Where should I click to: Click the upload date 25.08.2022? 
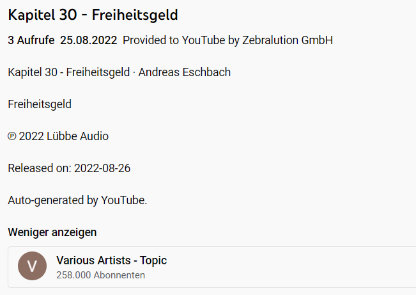88,40
